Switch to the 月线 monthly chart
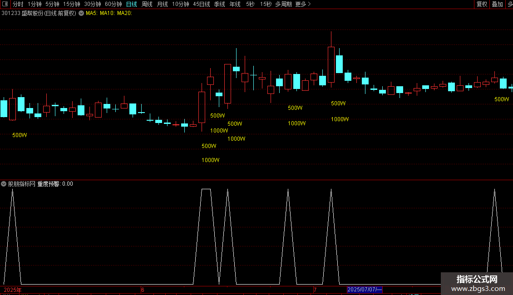 [x=162, y=4]
